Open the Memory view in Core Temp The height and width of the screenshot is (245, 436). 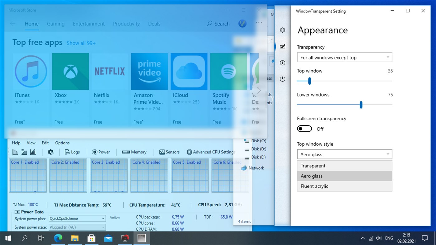coord(135,152)
